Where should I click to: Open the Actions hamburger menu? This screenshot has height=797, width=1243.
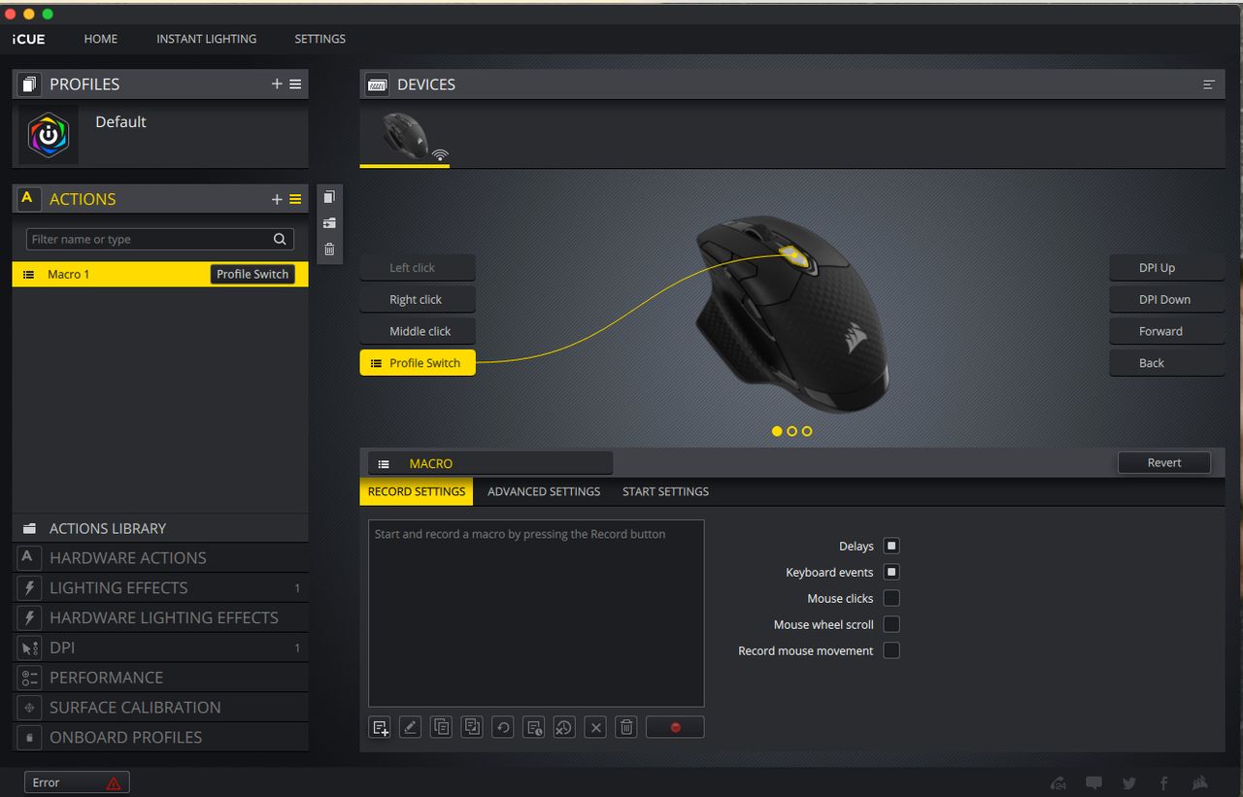[295, 199]
